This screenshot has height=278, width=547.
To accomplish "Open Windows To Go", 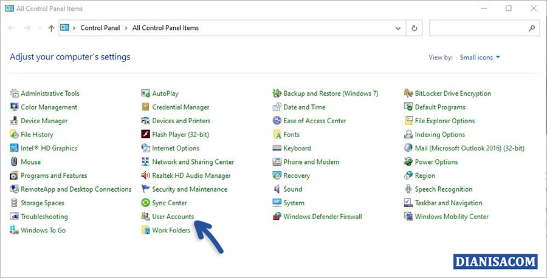I will click(x=43, y=230).
